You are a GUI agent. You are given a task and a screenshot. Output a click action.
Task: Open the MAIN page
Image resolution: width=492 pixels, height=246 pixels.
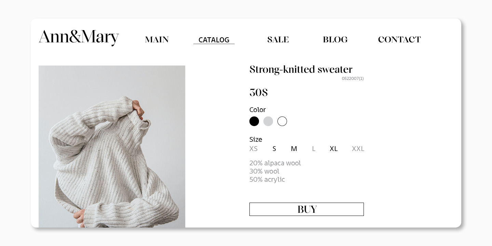pos(157,40)
